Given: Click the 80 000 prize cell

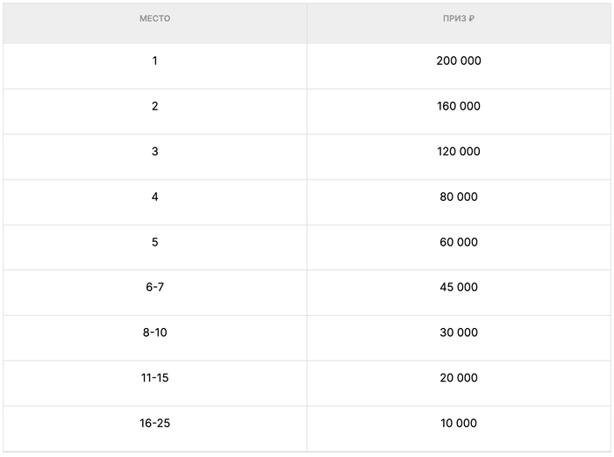Looking at the screenshot, I should click(x=459, y=197).
